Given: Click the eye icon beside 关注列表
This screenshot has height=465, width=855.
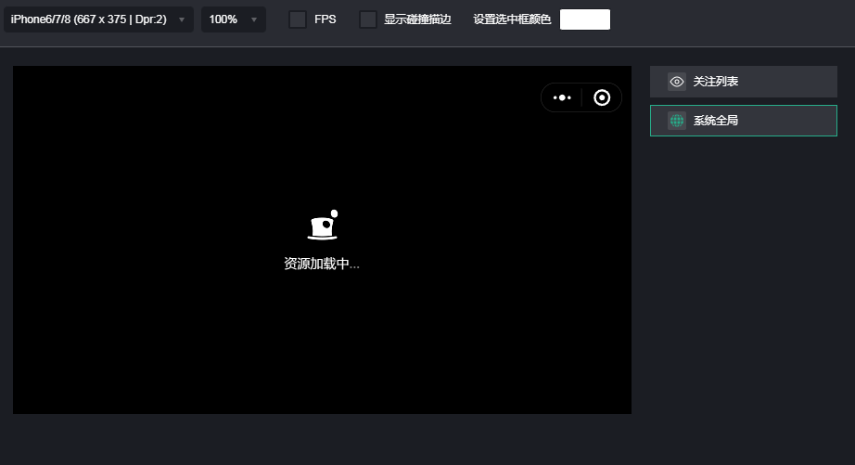Looking at the screenshot, I should click(x=677, y=82).
